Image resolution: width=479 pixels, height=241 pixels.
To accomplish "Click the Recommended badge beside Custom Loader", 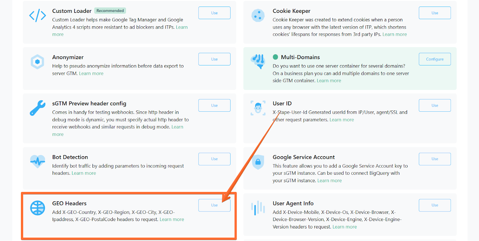I will (110, 11).
